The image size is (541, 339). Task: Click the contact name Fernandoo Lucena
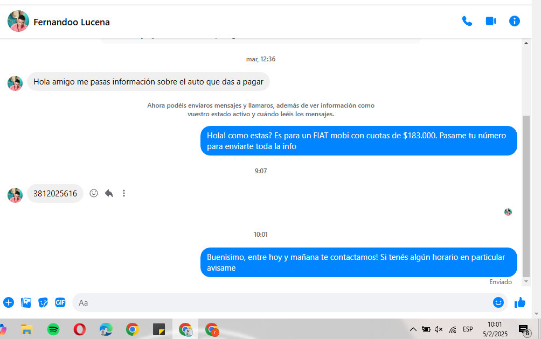click(72, 22)
